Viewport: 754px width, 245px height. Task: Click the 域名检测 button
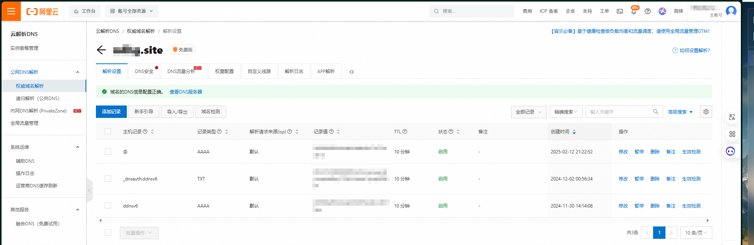coord(211,112)
